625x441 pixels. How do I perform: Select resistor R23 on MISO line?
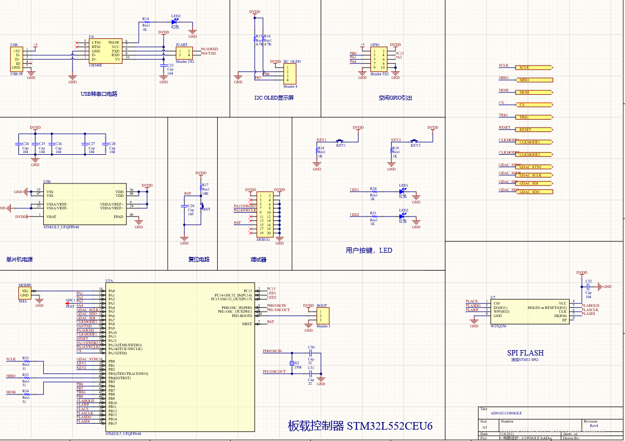coord(26,378)
